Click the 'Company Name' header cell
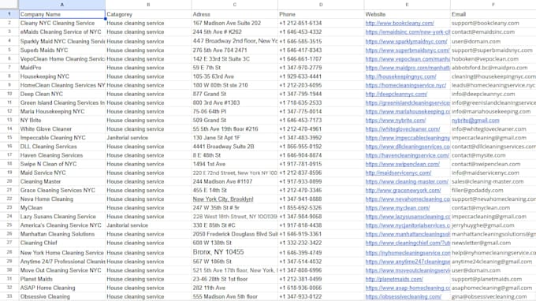This screenshot has height=301, width=536. click(x=61, y=14)
